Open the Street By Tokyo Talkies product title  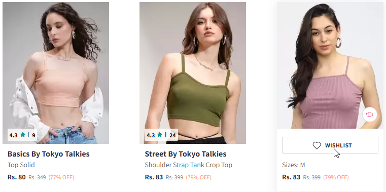186,154
